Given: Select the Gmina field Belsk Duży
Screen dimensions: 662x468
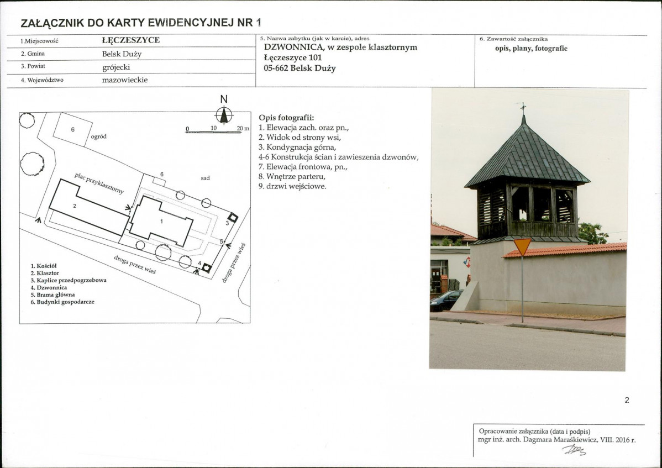Looking at the screenshot, I should coord(122,54).
